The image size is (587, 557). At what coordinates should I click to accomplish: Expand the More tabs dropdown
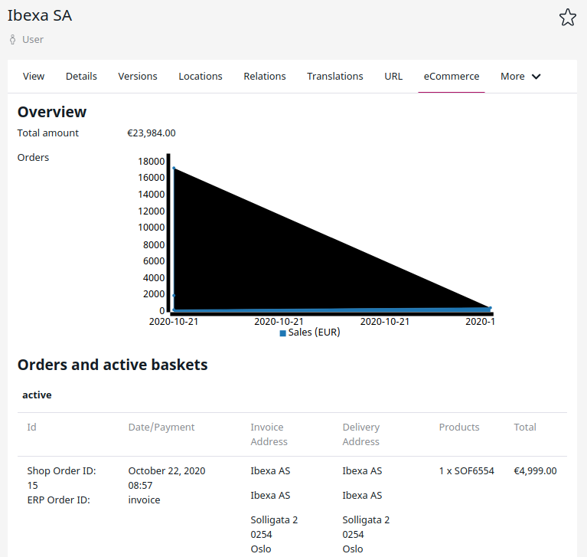coord(520,76)
